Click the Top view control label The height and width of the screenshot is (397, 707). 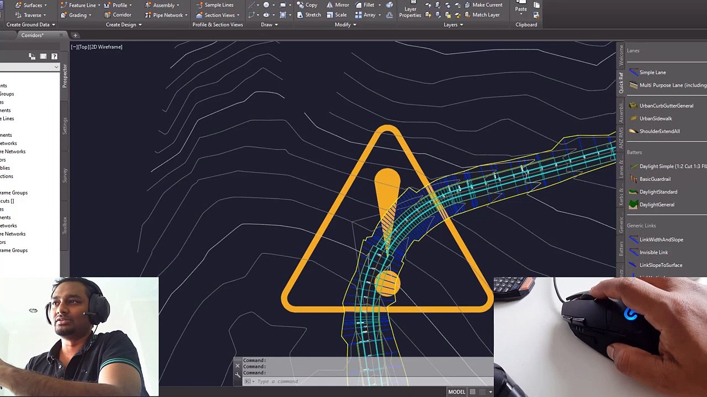point(83,47)
